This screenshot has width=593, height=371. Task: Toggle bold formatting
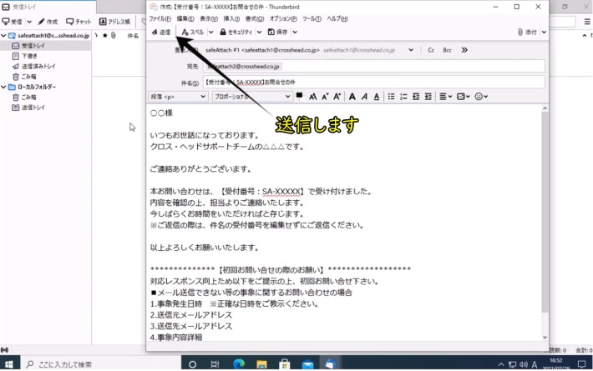pos(352,97)
